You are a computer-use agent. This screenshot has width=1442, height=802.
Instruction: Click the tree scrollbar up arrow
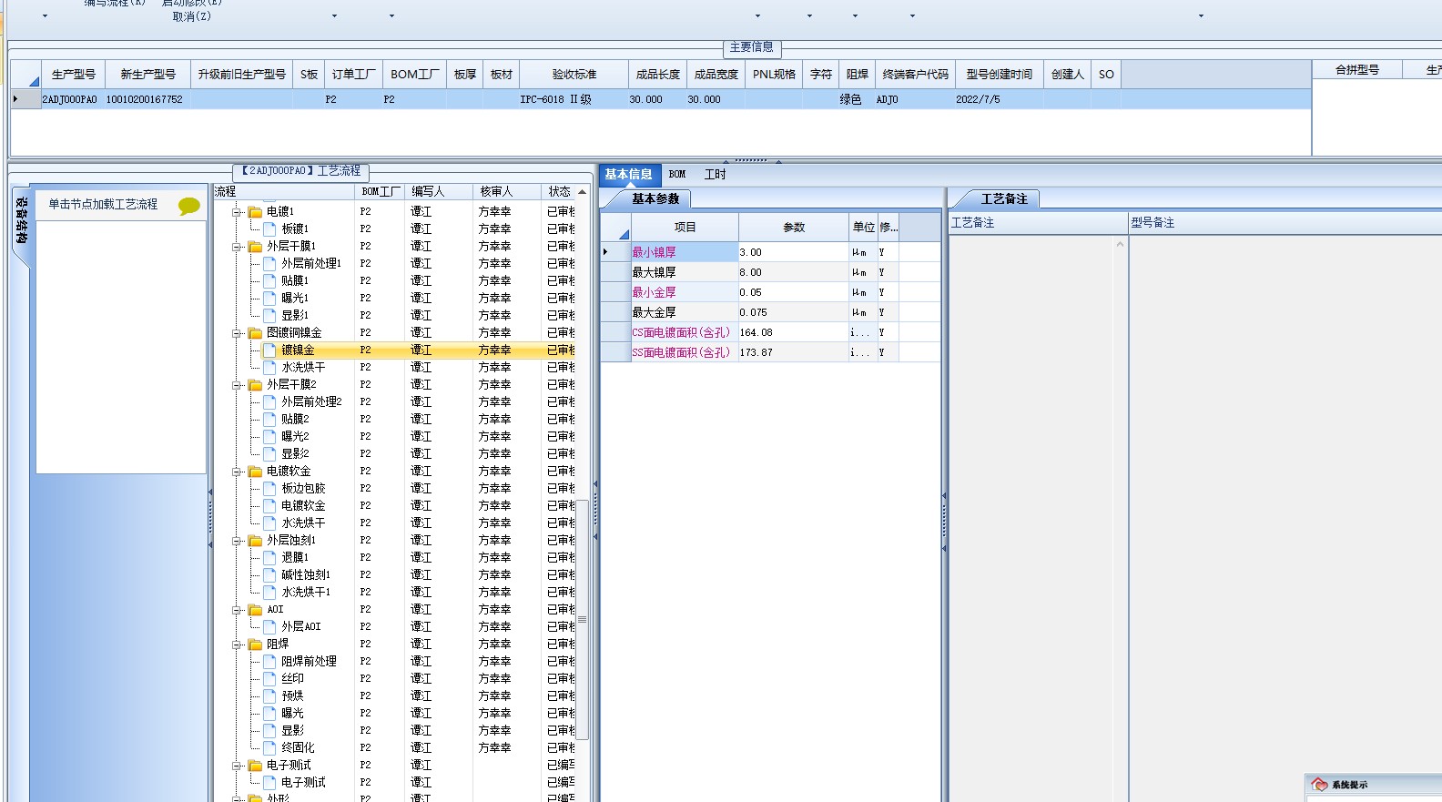[x=582, y=192]
